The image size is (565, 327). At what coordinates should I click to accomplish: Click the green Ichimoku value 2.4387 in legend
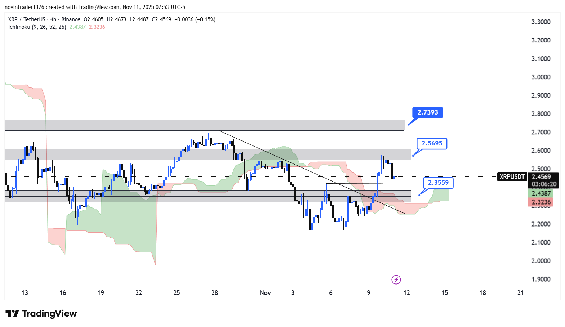click(77, 27)
